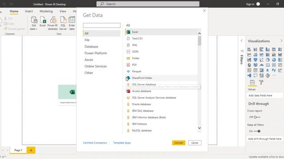Screen dimensions: 284x159
Task: Click Sign in at the top
Action: click(x=250, y=4)
